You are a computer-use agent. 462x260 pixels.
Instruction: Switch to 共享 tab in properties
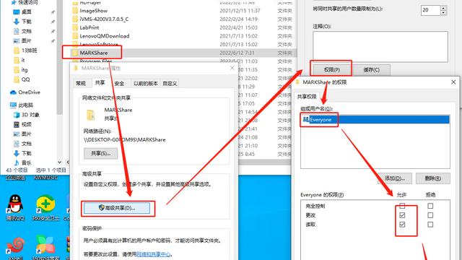pos(100,83)
